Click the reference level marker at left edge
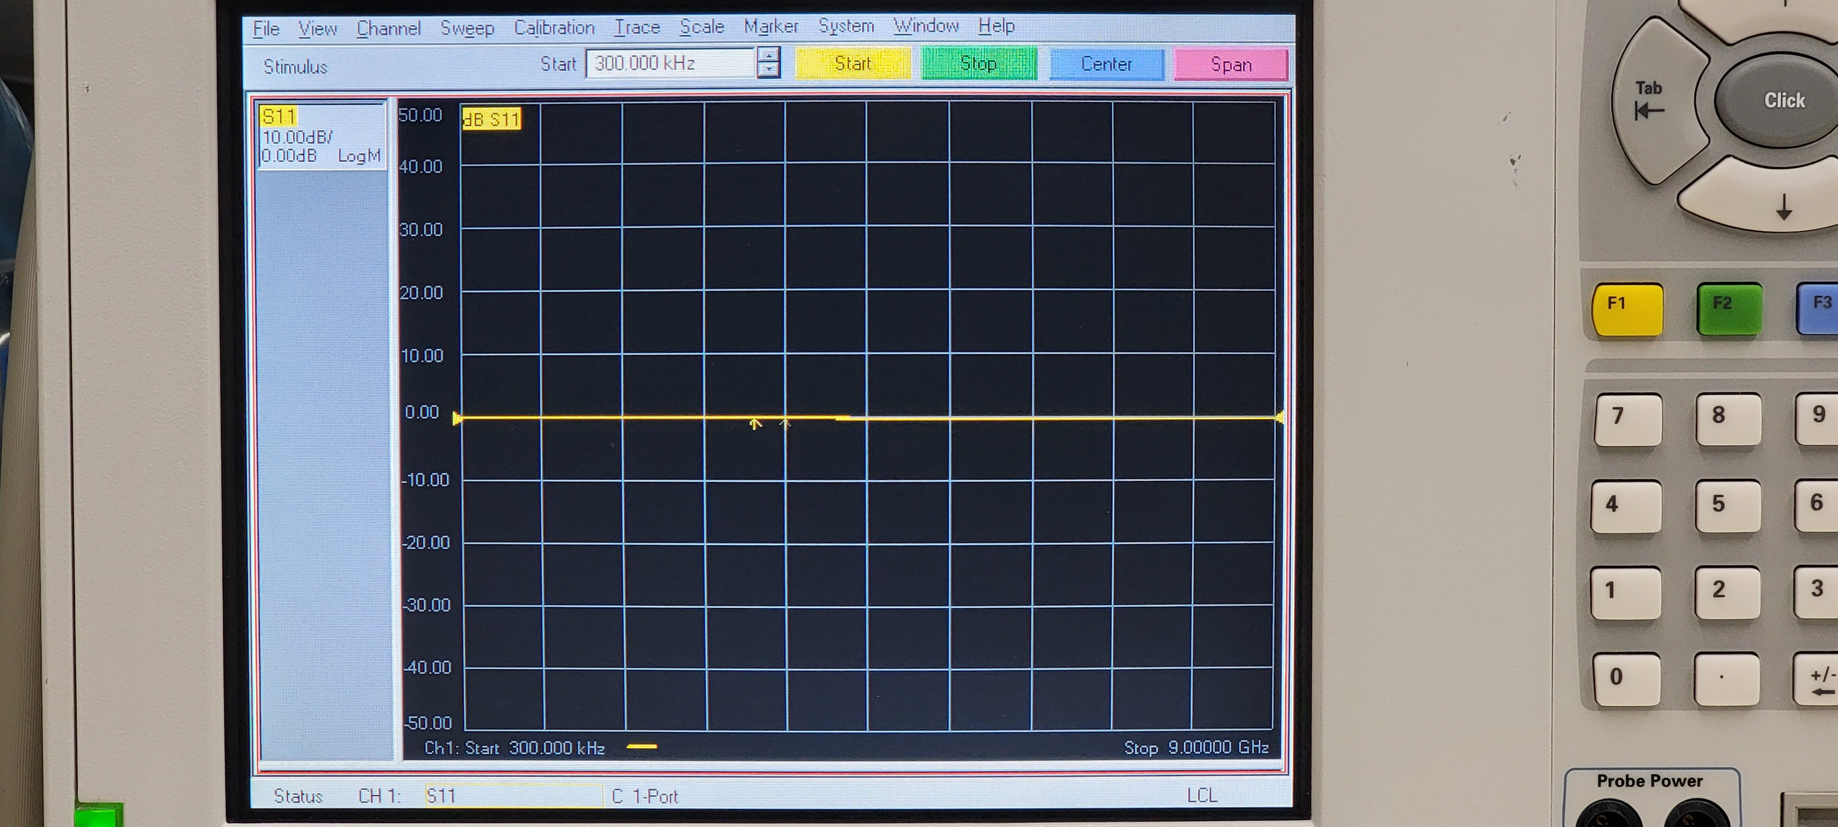This screenshot has width=1838, height=827. (x=457, y=419)
